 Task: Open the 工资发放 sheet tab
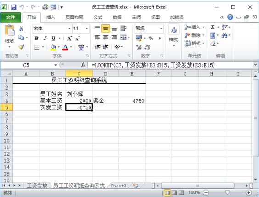(x=37, y=186)
